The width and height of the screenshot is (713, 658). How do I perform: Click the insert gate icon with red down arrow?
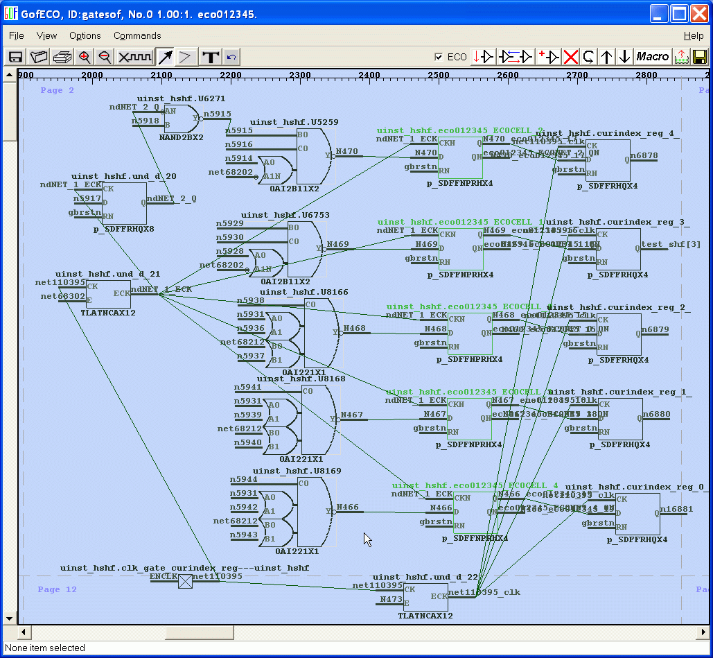click(x=483, y=57)
